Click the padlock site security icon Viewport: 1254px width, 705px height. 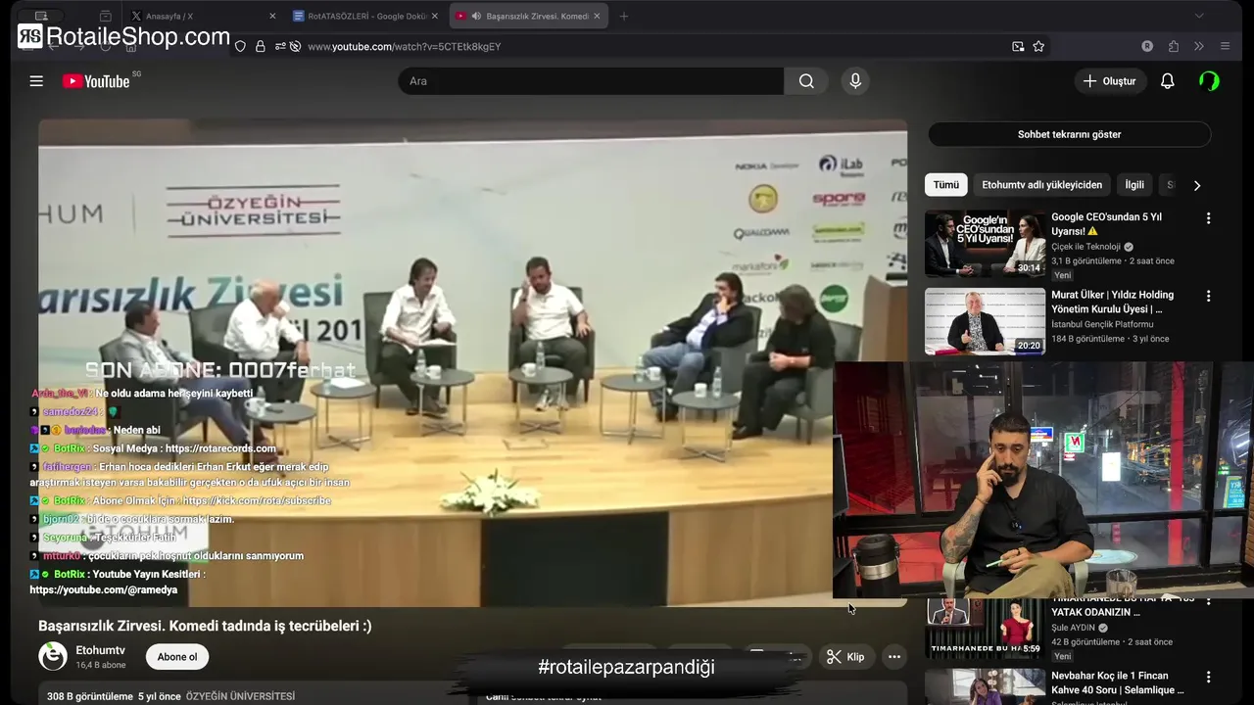point(260,46)
